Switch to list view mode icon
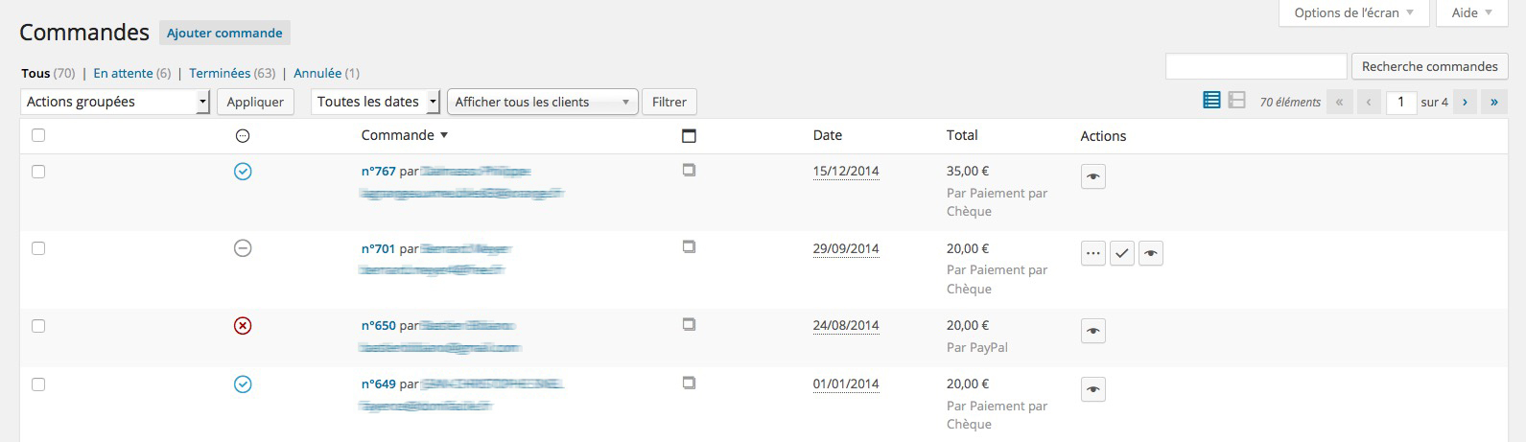This screenshot has height=442, width=1526. coord(1211,101)
